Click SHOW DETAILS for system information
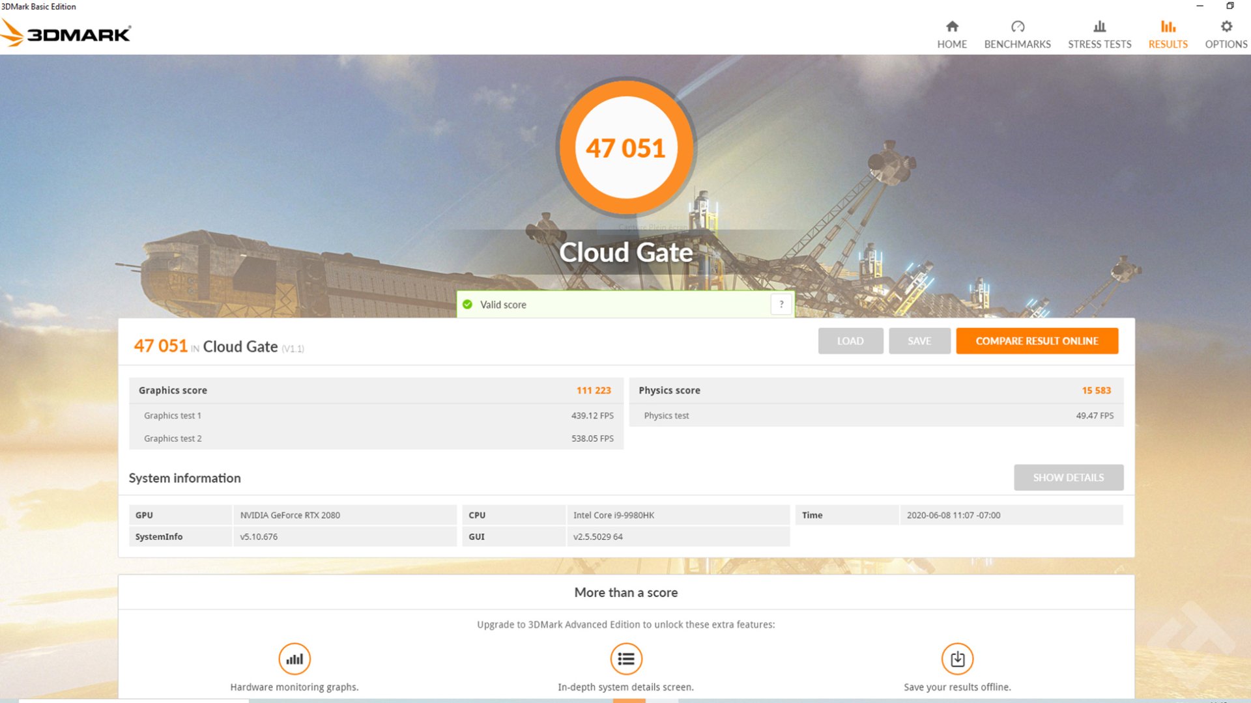This screenshot has width=1251, height=703. point(1069,478)
